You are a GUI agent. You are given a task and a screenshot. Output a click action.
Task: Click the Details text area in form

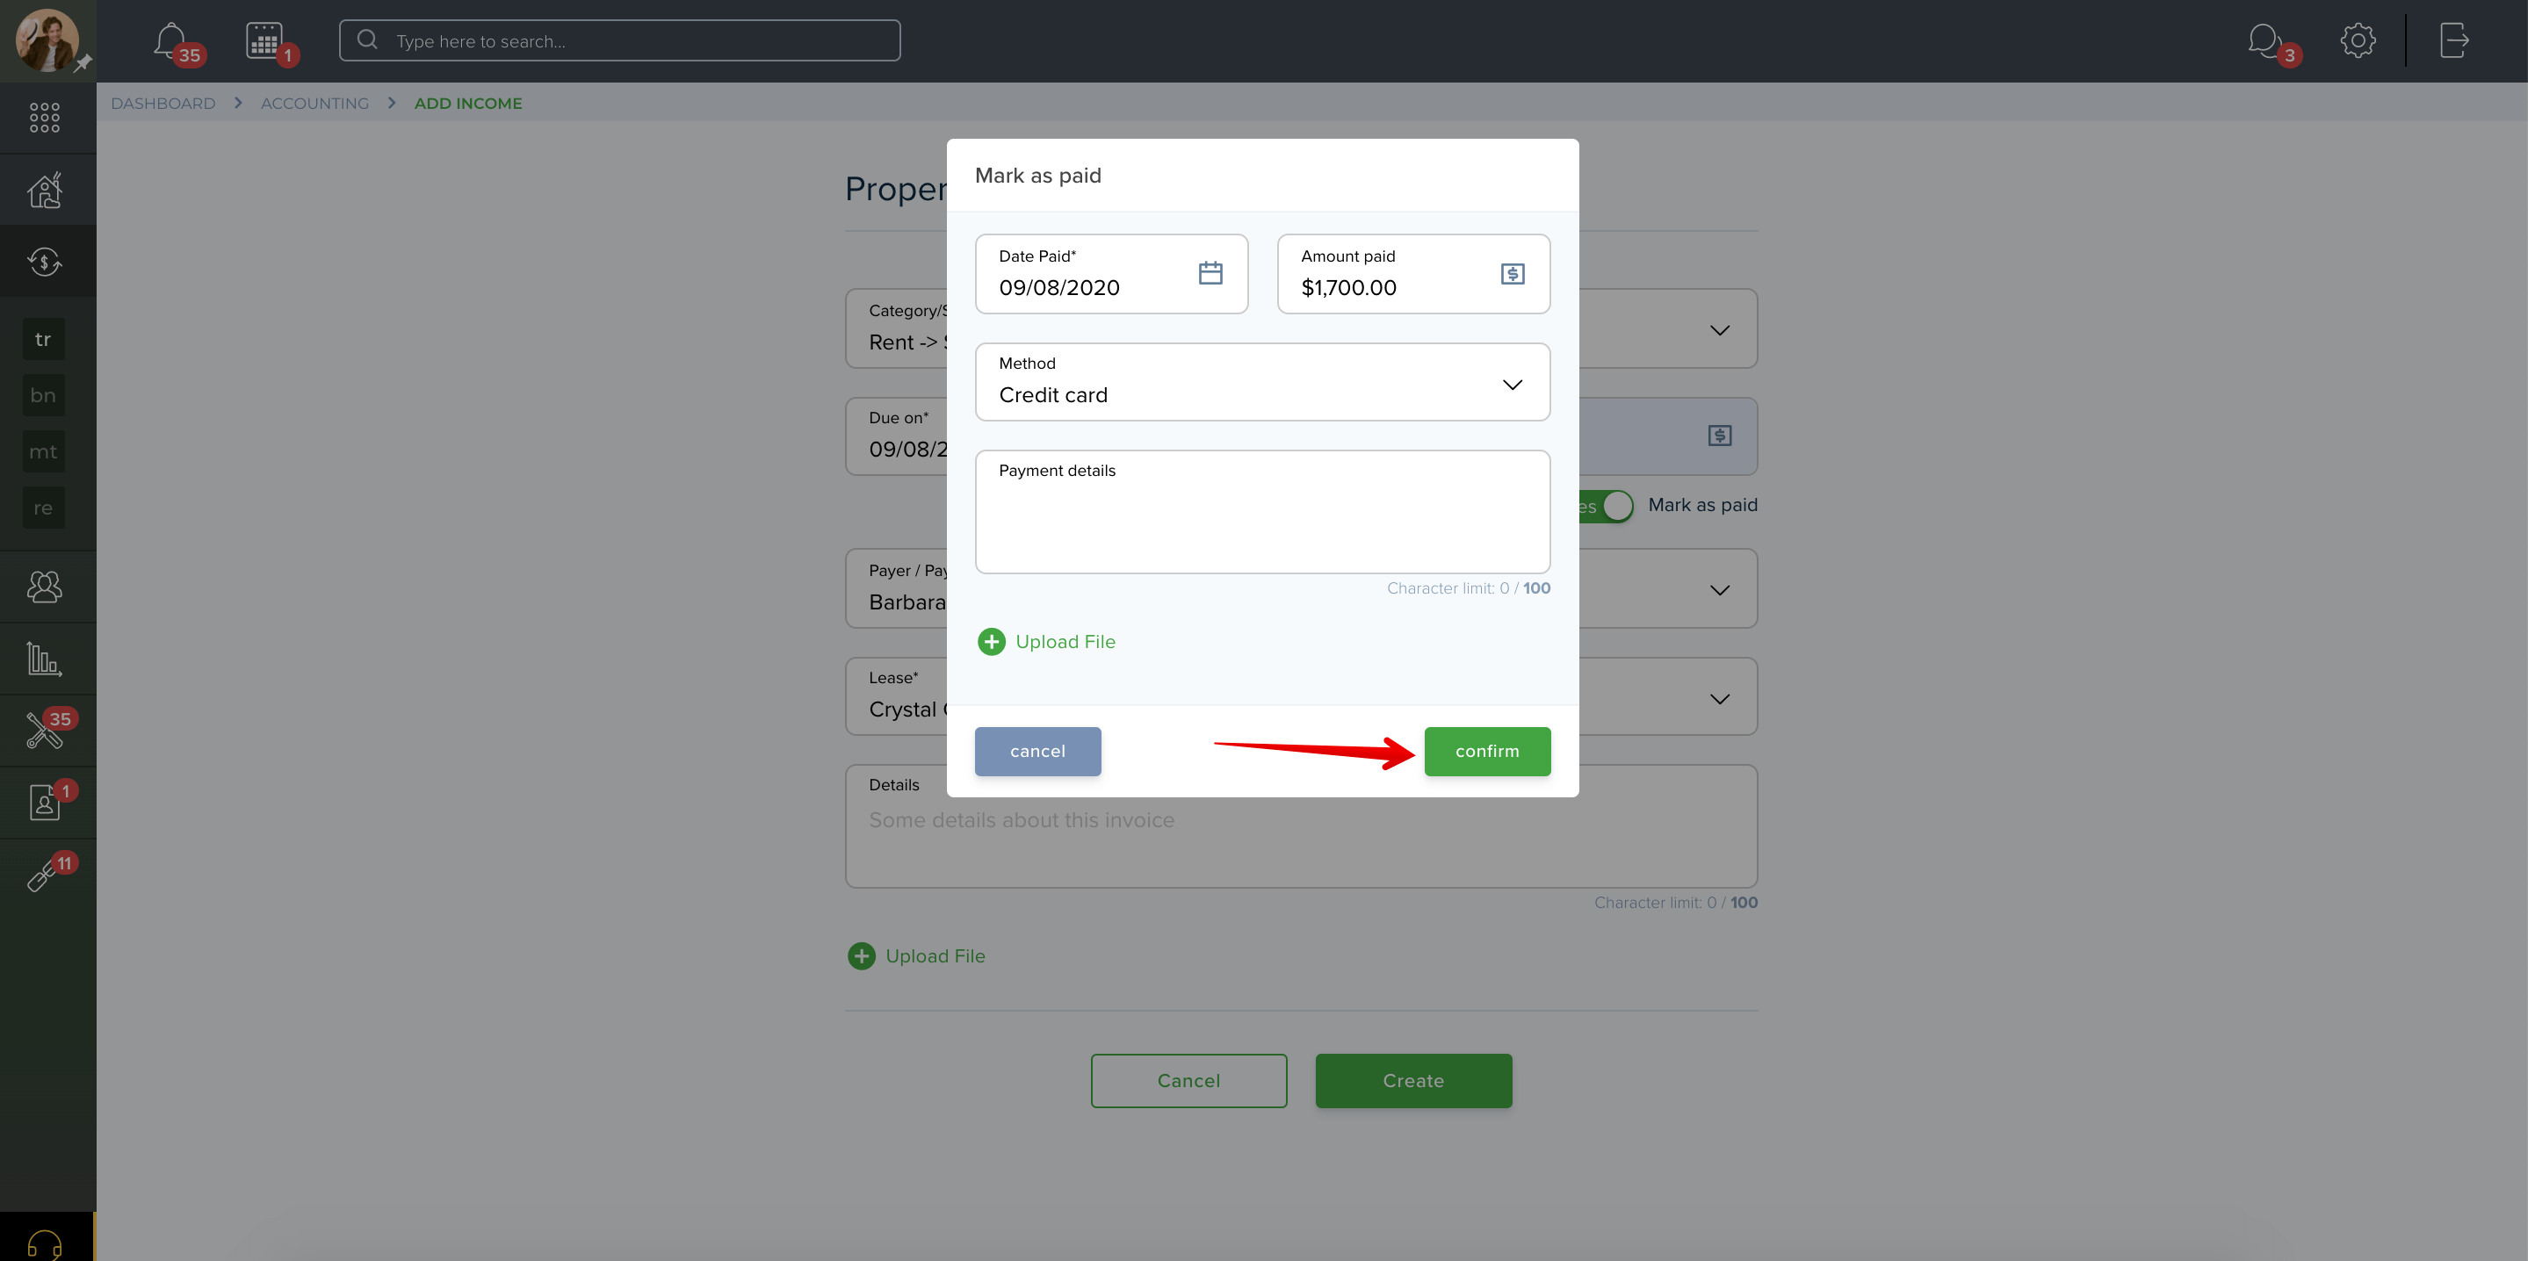point(1301,826)
